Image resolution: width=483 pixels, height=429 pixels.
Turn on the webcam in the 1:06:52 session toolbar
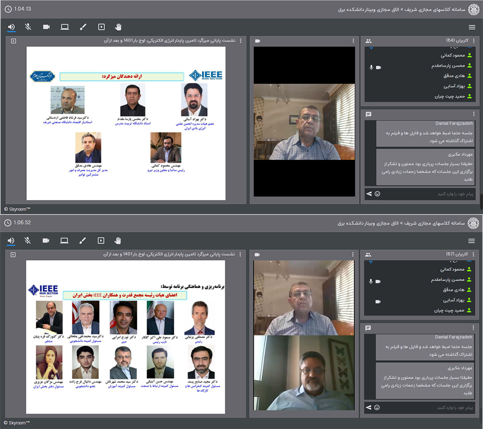click(46, 241)
